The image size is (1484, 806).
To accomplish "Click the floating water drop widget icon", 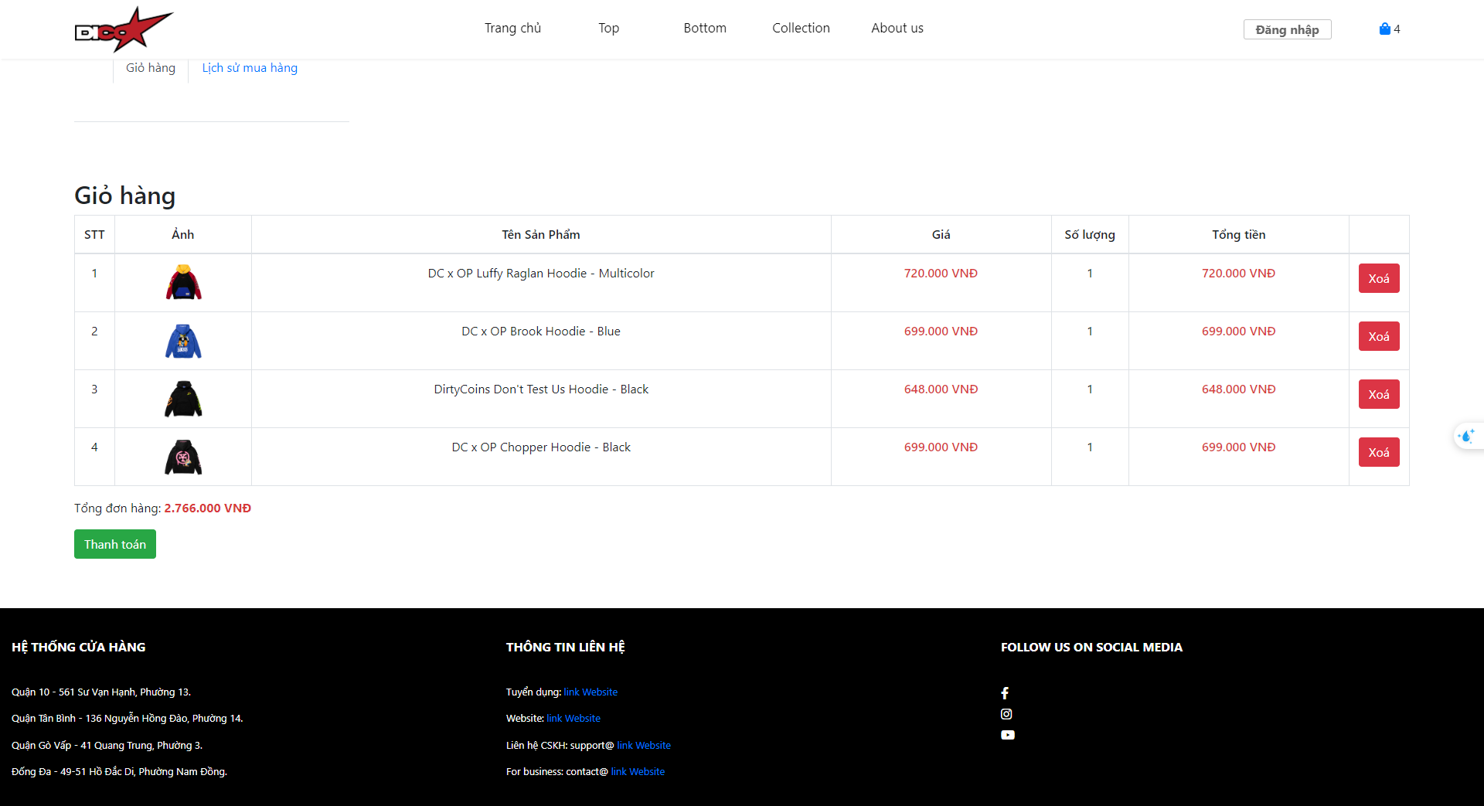I will [1466, 436].
